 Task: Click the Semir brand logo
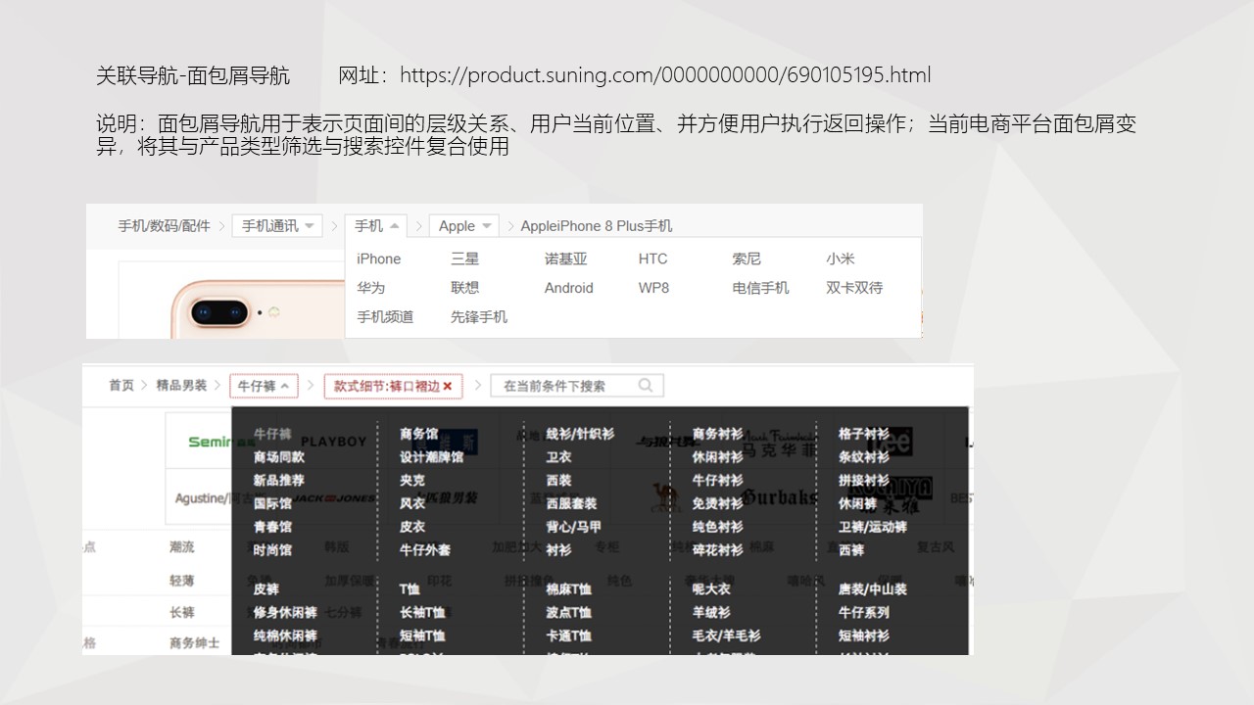coord(209,442)
